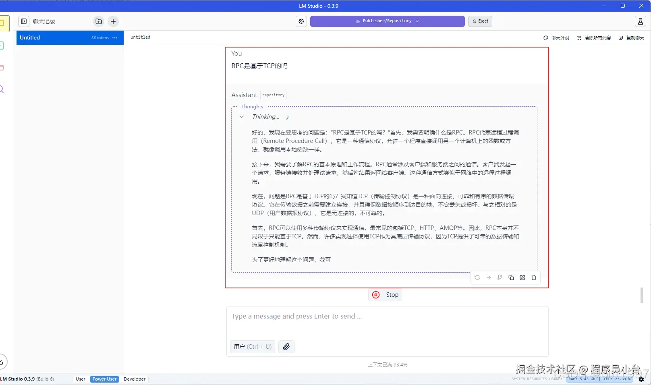Regenerate the assistant's response
The width and height of the screenshot is (651, 385).
click(477, 277)
